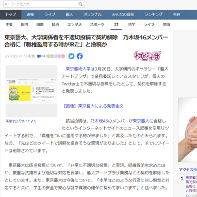Open the トップ tab
Viewport: 197px width, 197px height.
11,14
